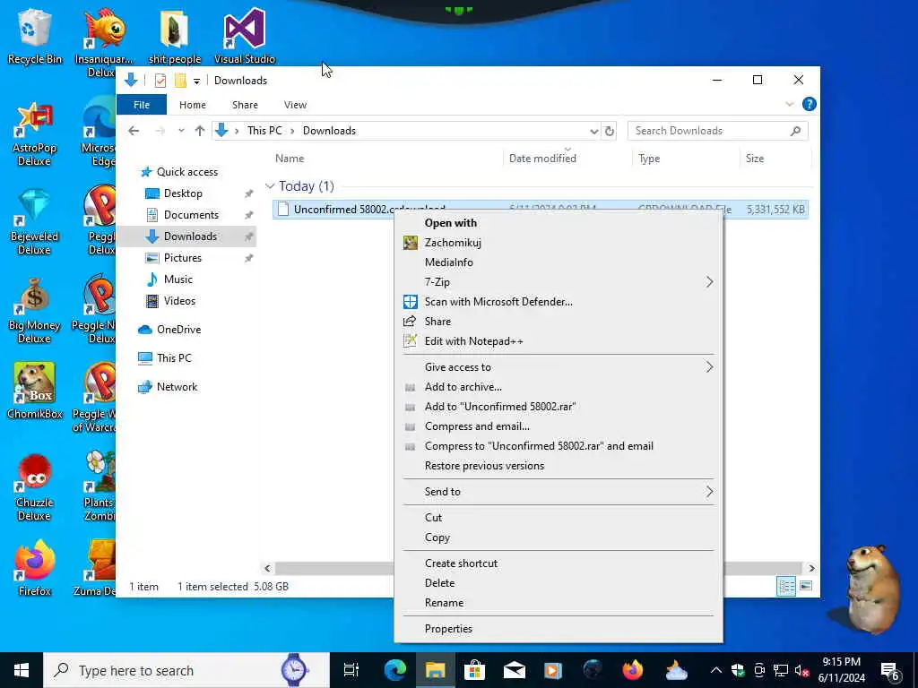
Task: Click the Open with menu entry
Action: 558,223
